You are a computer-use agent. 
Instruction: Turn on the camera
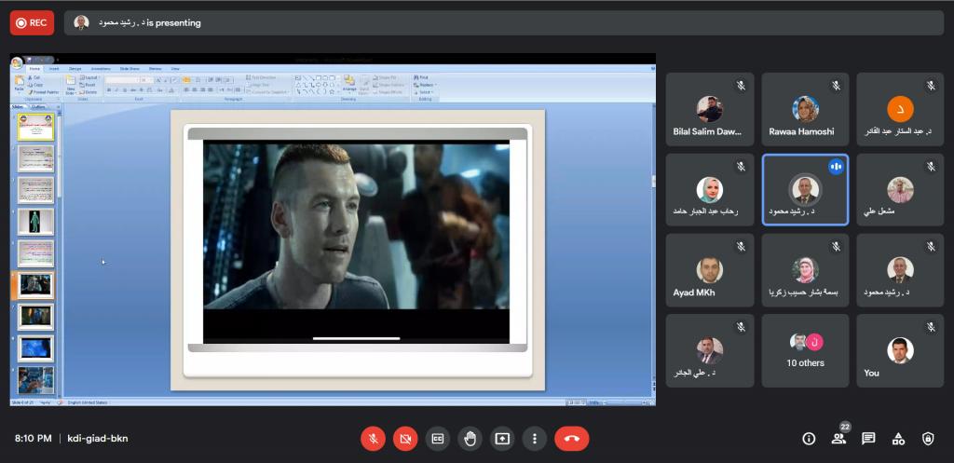405,439
